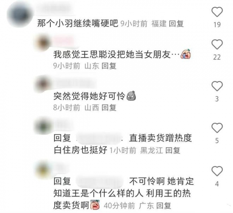Click 回复 under the 山西 comment
Screen dimensions: 233x213
(x=109, y=107)
